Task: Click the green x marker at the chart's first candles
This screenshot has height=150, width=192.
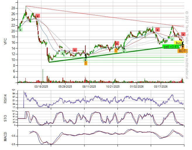Action: 20,30
